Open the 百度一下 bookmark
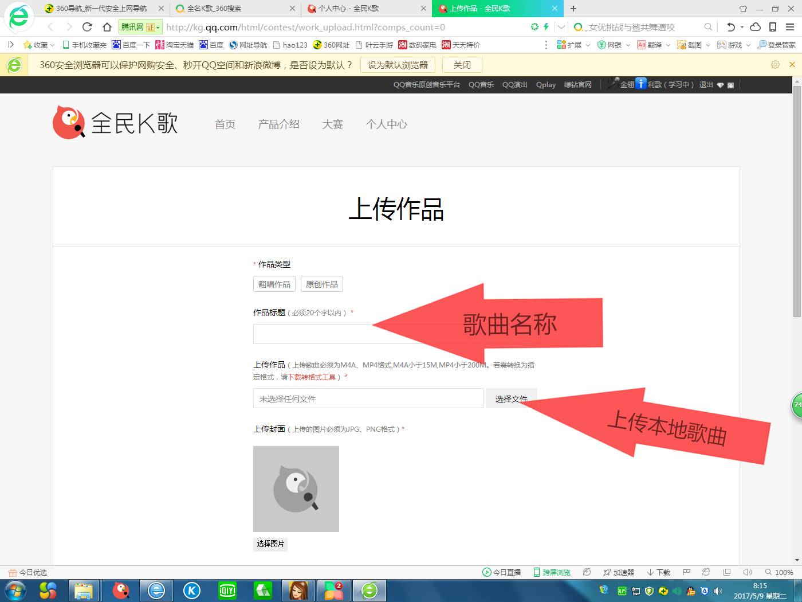Screen dimensions: 802x602 point(131,45)
